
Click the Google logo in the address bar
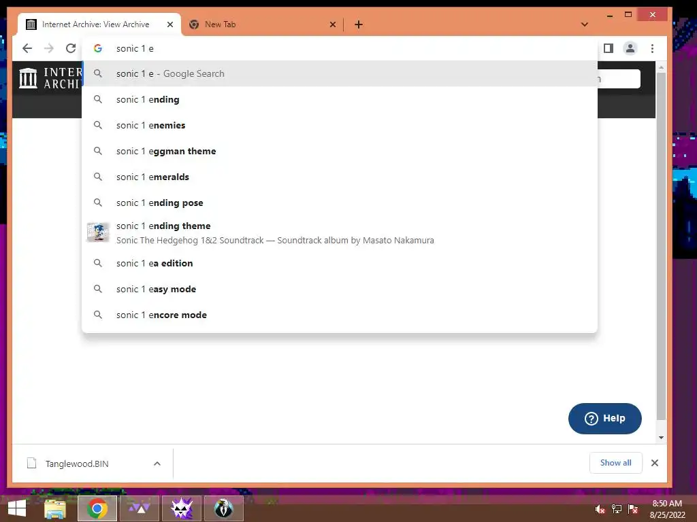point(98,48)
